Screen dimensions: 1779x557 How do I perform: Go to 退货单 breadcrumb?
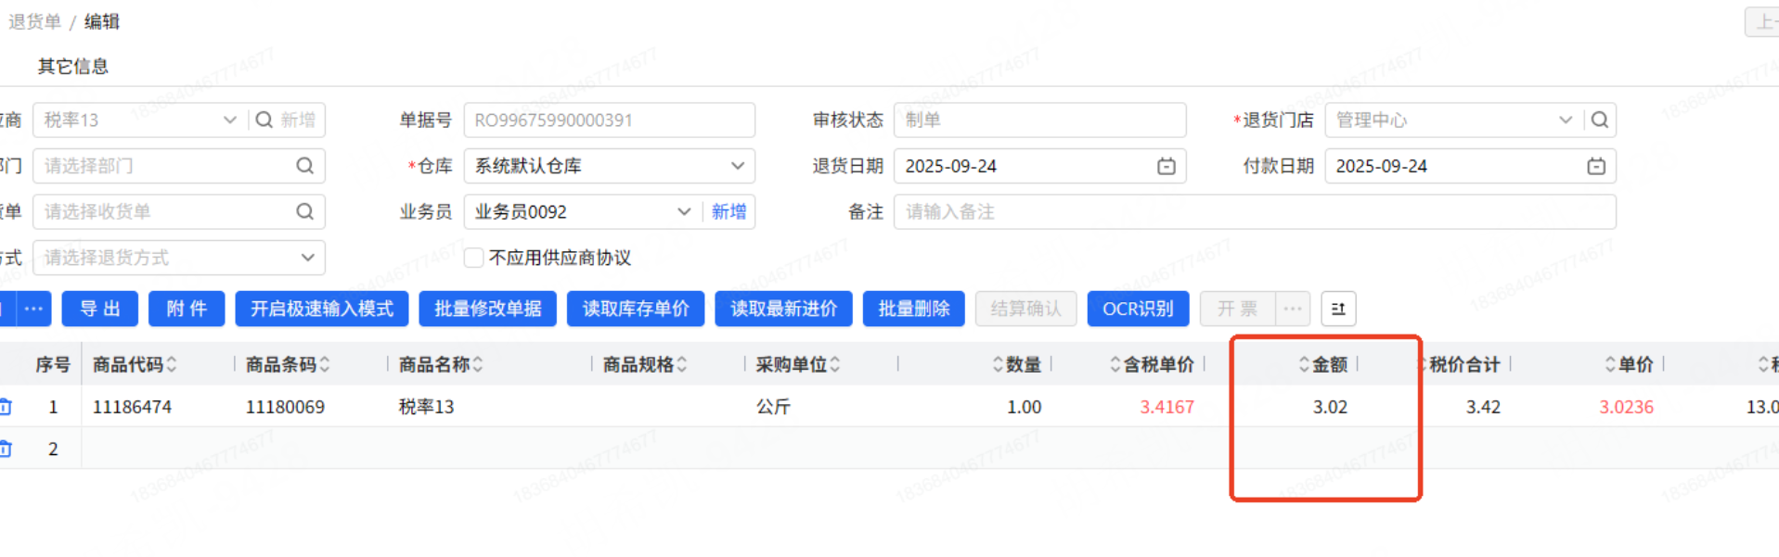pyautogui.click(x=34, y=21)
